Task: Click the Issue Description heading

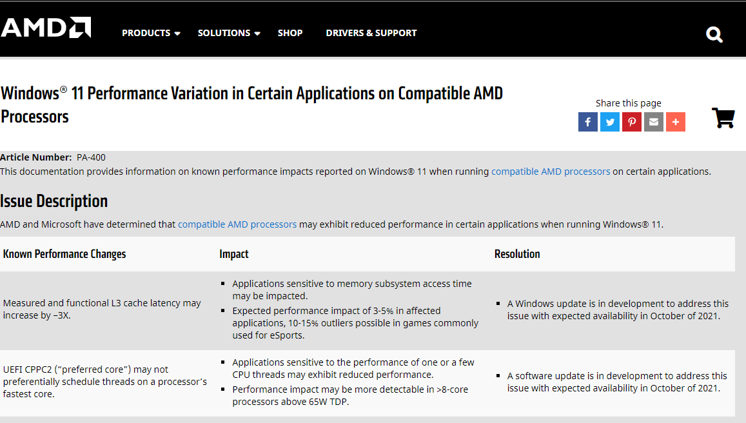Action: point(54,201)
